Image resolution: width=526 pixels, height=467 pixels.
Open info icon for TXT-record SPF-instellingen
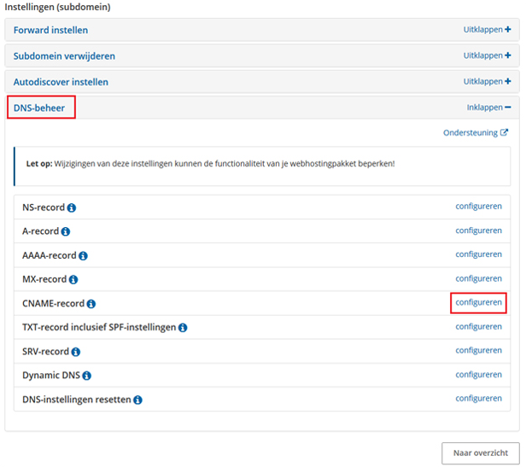coord(183,327)
